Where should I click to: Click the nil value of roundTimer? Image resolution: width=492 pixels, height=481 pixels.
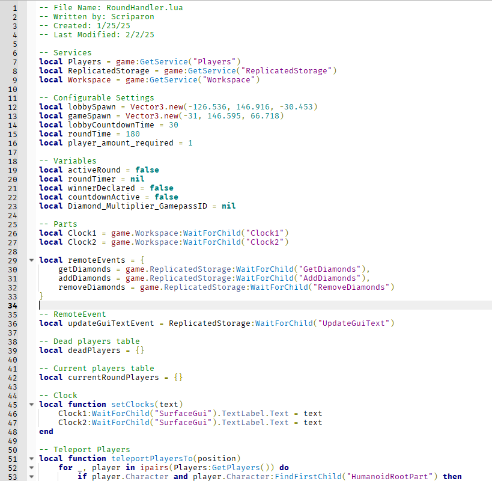138,179
